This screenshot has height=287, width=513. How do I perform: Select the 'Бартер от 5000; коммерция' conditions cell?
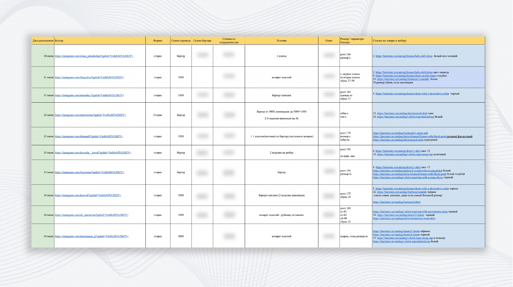click(x=282, y=115)
